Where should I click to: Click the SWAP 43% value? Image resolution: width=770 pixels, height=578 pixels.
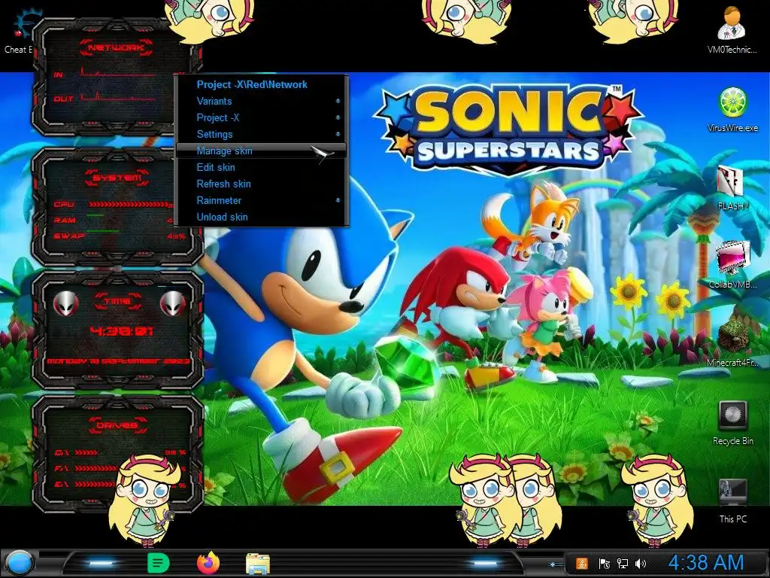tap(177, 236)
